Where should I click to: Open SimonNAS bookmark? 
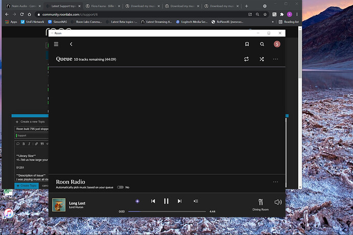click(x=58, y=22)
